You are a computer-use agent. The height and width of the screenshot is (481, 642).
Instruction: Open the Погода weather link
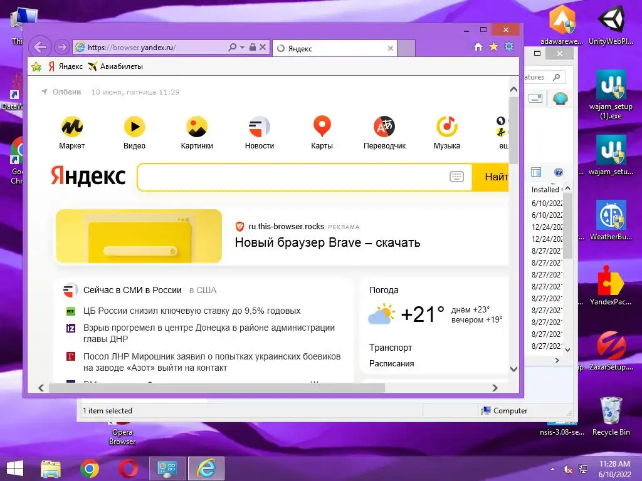pyautogui.click(x=384, y=290)
